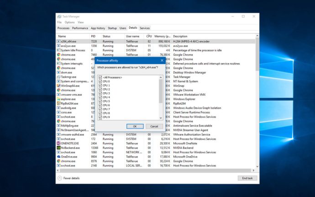Switch to the Users tab
Screen dimensions: 315x197
pyautogui.click(x=122, y=28)
